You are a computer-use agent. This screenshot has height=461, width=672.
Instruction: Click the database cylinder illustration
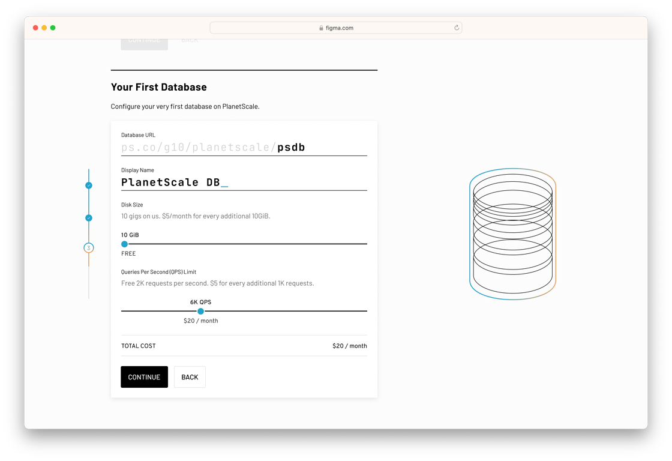pyautogui.click(x=512, y=234)
